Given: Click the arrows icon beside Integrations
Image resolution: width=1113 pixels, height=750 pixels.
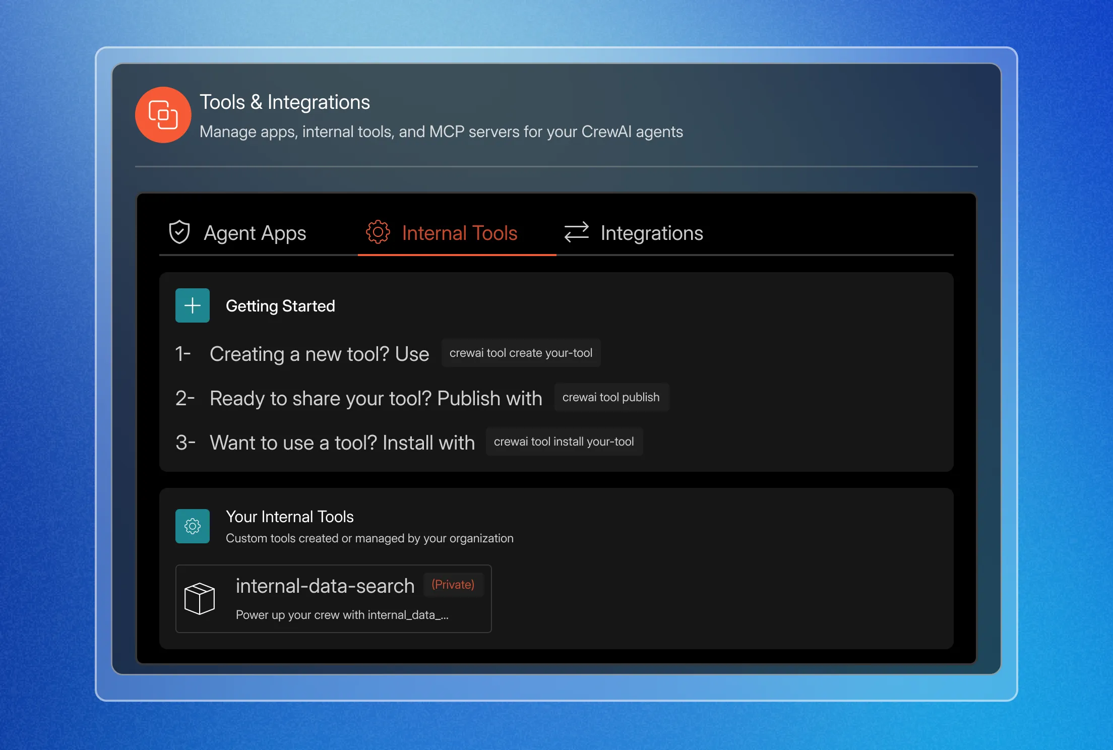Looking at the screenshot, I should coord(576,232).
